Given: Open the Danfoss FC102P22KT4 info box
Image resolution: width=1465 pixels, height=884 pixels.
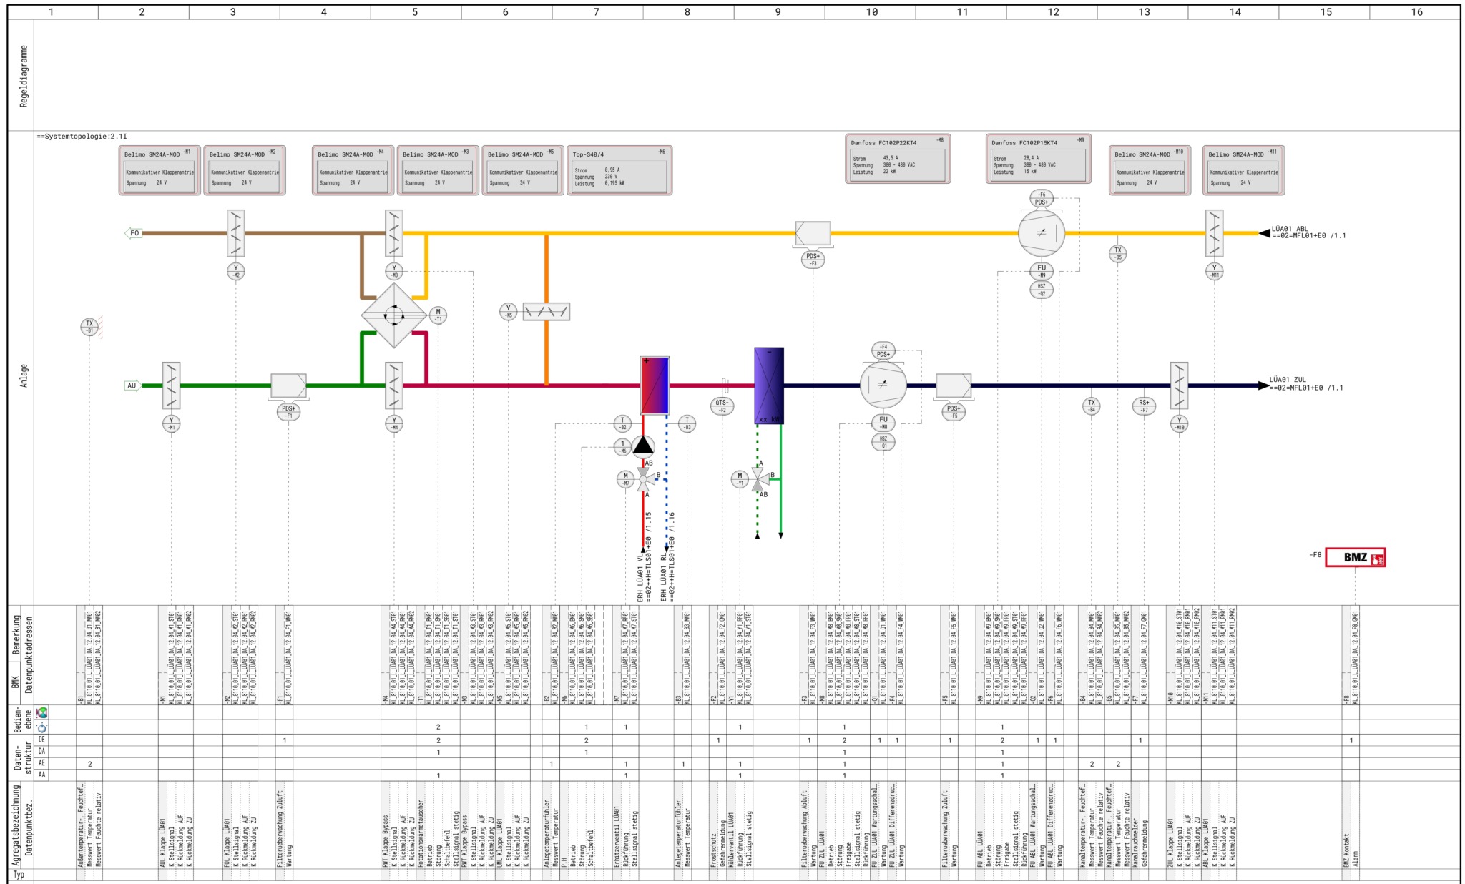Looking at the screenshot, I should pos(898,159).
